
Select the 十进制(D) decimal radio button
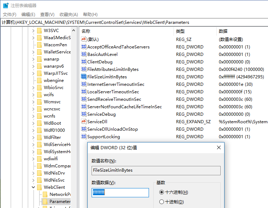161,202
